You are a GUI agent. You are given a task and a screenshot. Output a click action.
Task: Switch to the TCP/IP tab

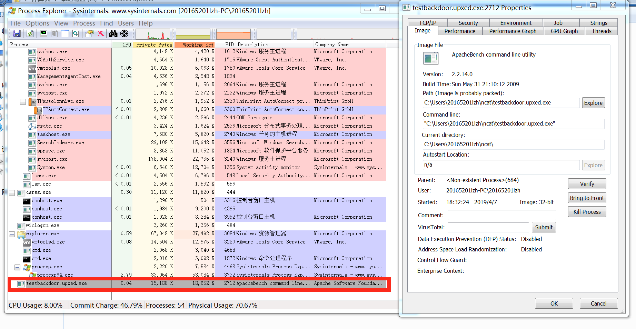coord(428,23)
